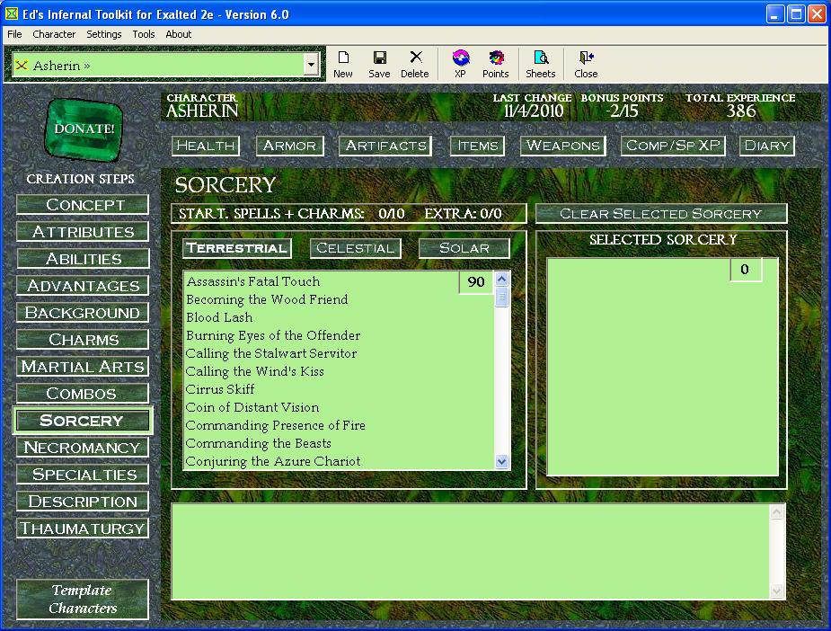Viewport: 831px width, 631px height.
Task: Click the Close door icon in toolbar
Action: coord(586,64)
